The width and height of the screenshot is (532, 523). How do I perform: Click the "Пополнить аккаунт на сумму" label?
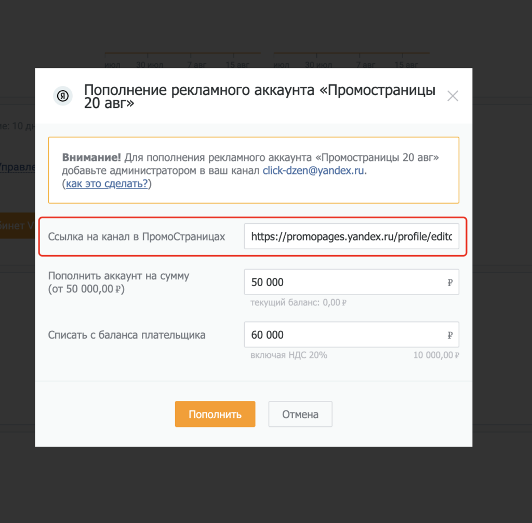pos(119,276)
